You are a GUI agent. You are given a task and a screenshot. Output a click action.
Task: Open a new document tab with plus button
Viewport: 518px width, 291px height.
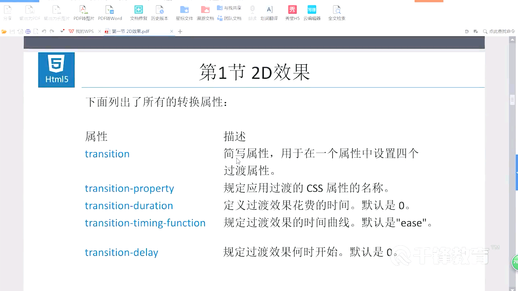click(180, 31)
